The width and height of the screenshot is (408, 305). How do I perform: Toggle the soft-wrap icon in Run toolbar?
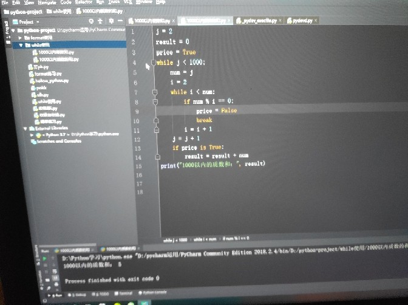click(55, 271)
